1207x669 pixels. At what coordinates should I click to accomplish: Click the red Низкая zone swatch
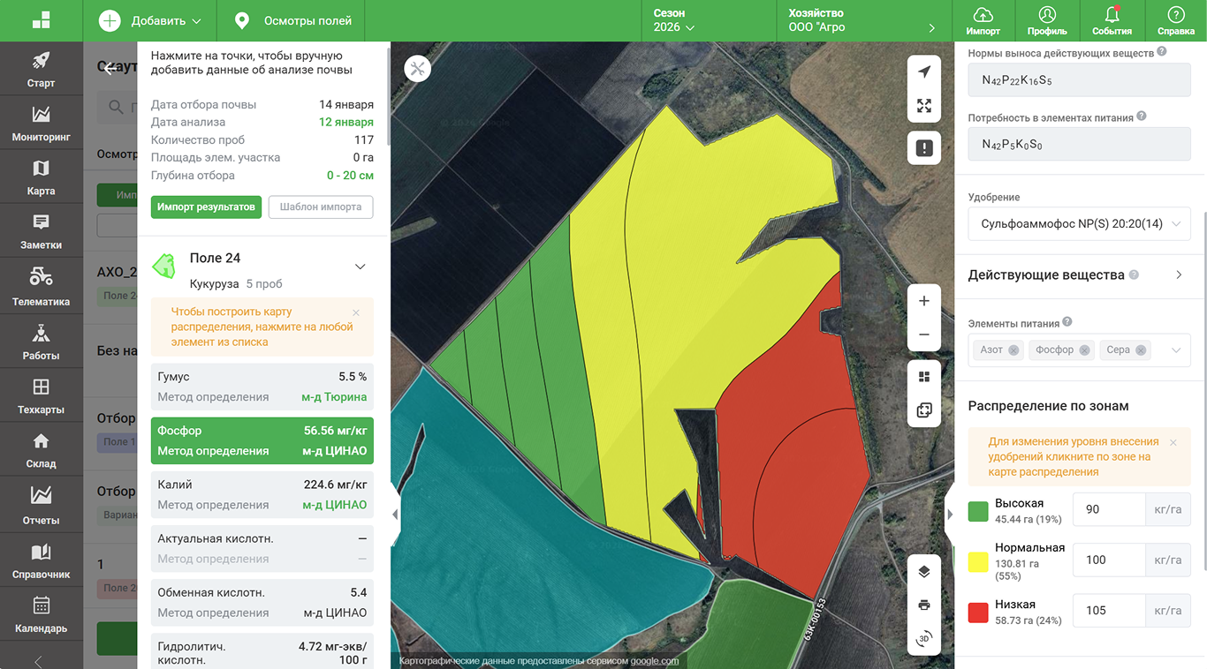[x=978, y=613]
